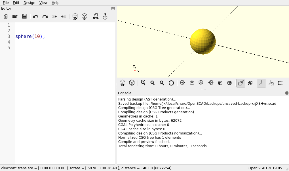Reset the view with the circular arrow

pos(171,83)
